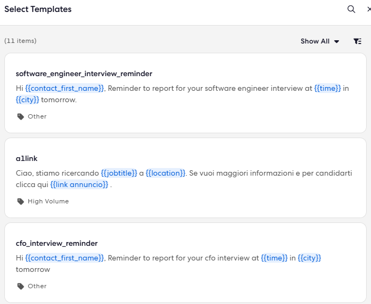
Task: Select the software_engineer_interview_reminder template title
Action: click(x=84, y=74)
